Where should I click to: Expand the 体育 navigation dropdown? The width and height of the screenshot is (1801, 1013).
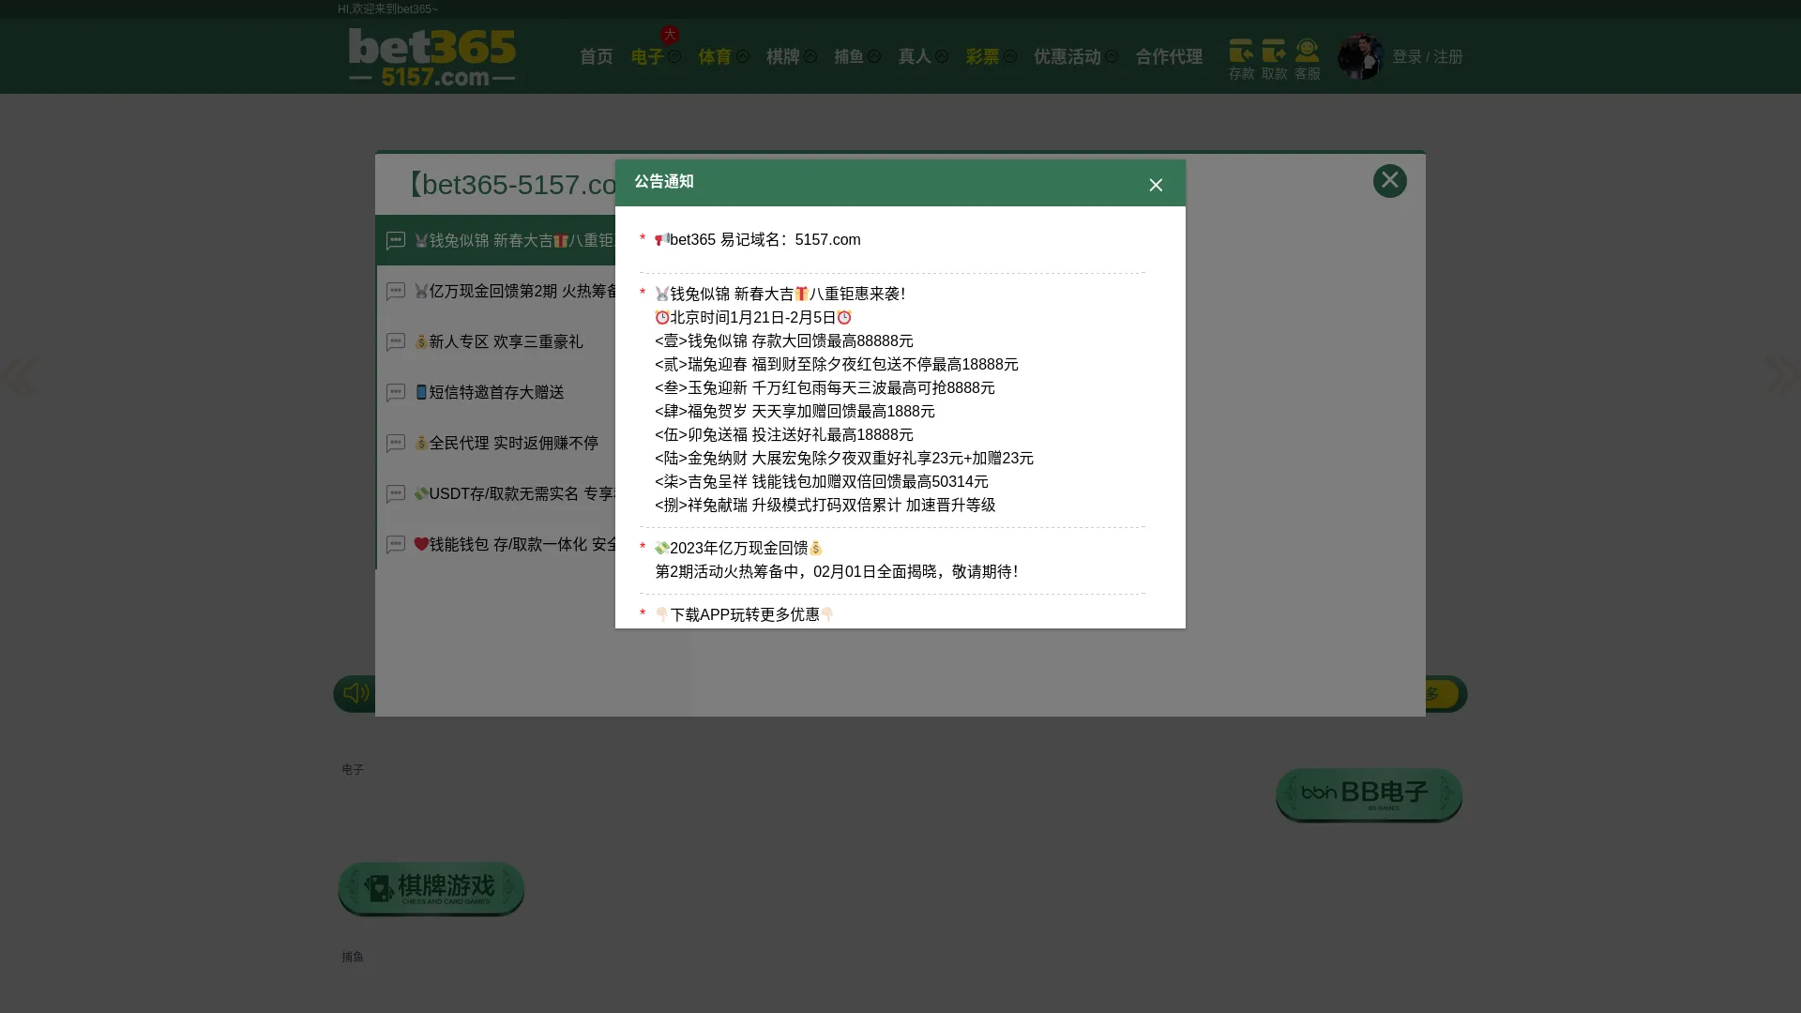pyautogui.click(x=742, y=57)
